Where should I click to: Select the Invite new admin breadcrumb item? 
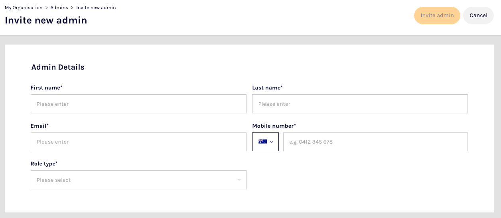[96, 8]
